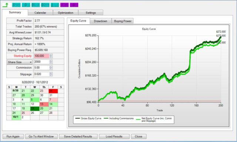Switch to the Buying Power tab

pyautogui.click(x=123, y=21)
